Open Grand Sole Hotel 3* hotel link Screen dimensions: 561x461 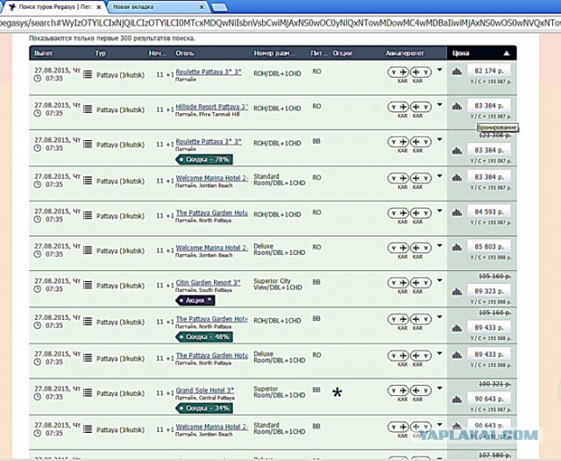coord(205,390)
